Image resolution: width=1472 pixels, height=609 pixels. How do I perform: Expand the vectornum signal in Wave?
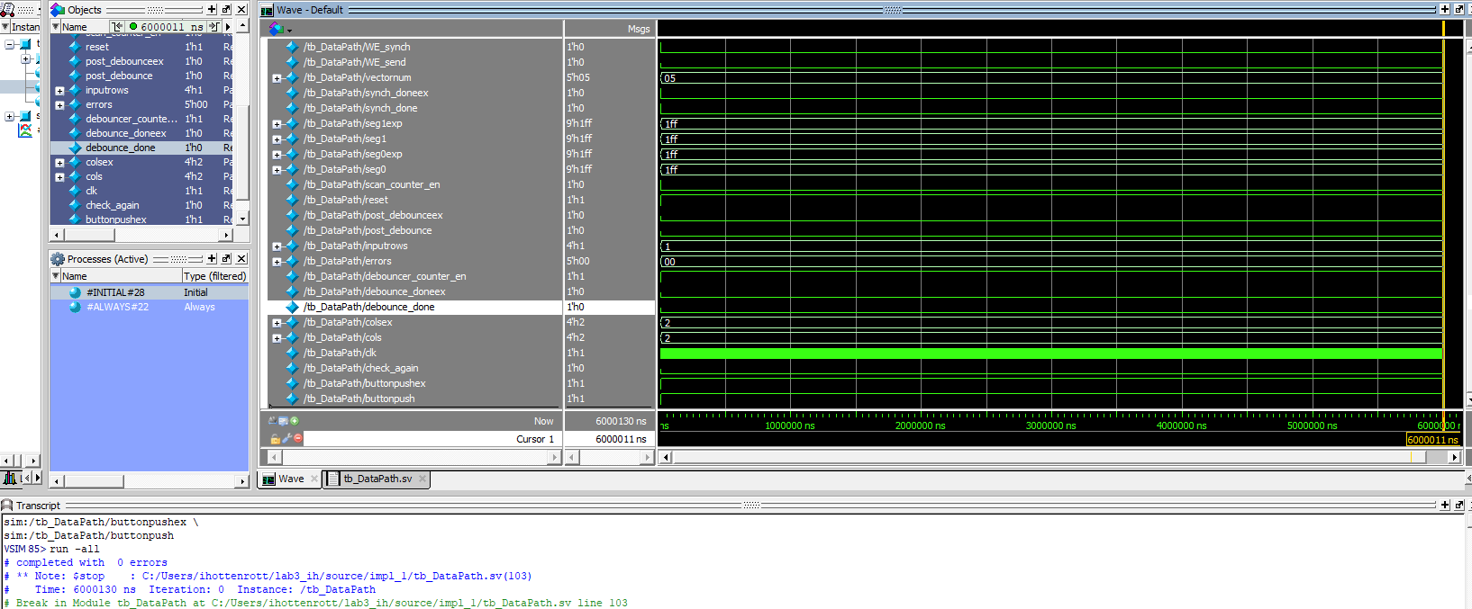coord(277,78)
